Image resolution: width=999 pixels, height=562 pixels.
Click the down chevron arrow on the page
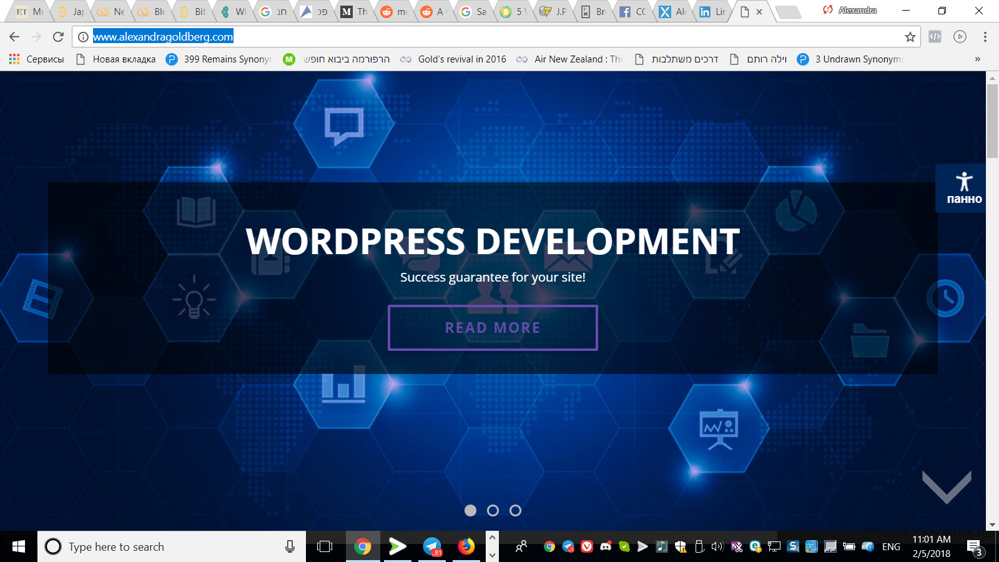click(947, 487)
